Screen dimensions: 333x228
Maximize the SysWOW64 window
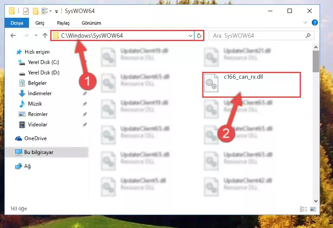(x=290, y=11)
